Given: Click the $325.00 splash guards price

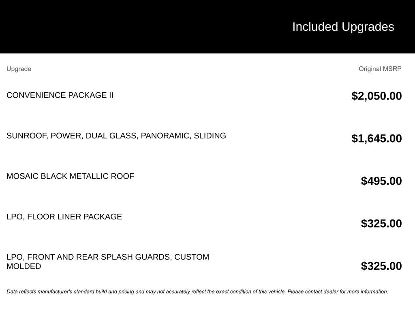Looking at the screenshot, I should coord(381,266).
